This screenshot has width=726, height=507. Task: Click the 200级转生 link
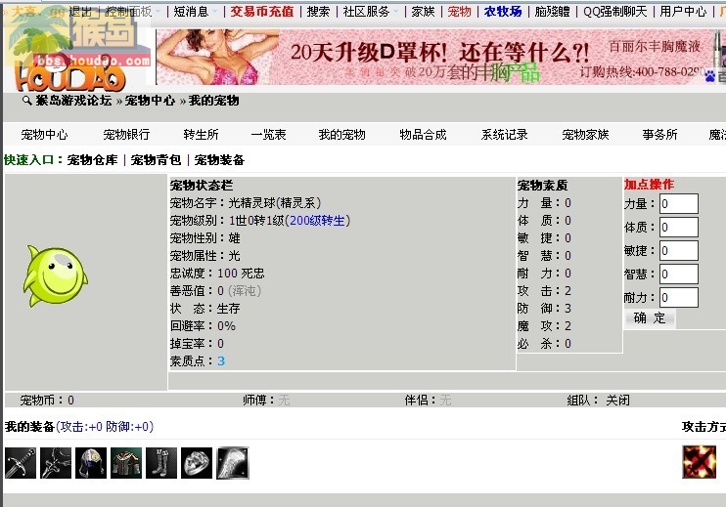[x=318, y=221]
